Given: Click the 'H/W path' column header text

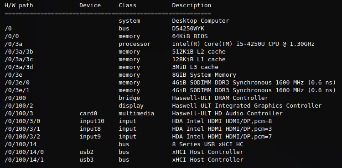Looking at the screenshot, I should click(19, 5).
